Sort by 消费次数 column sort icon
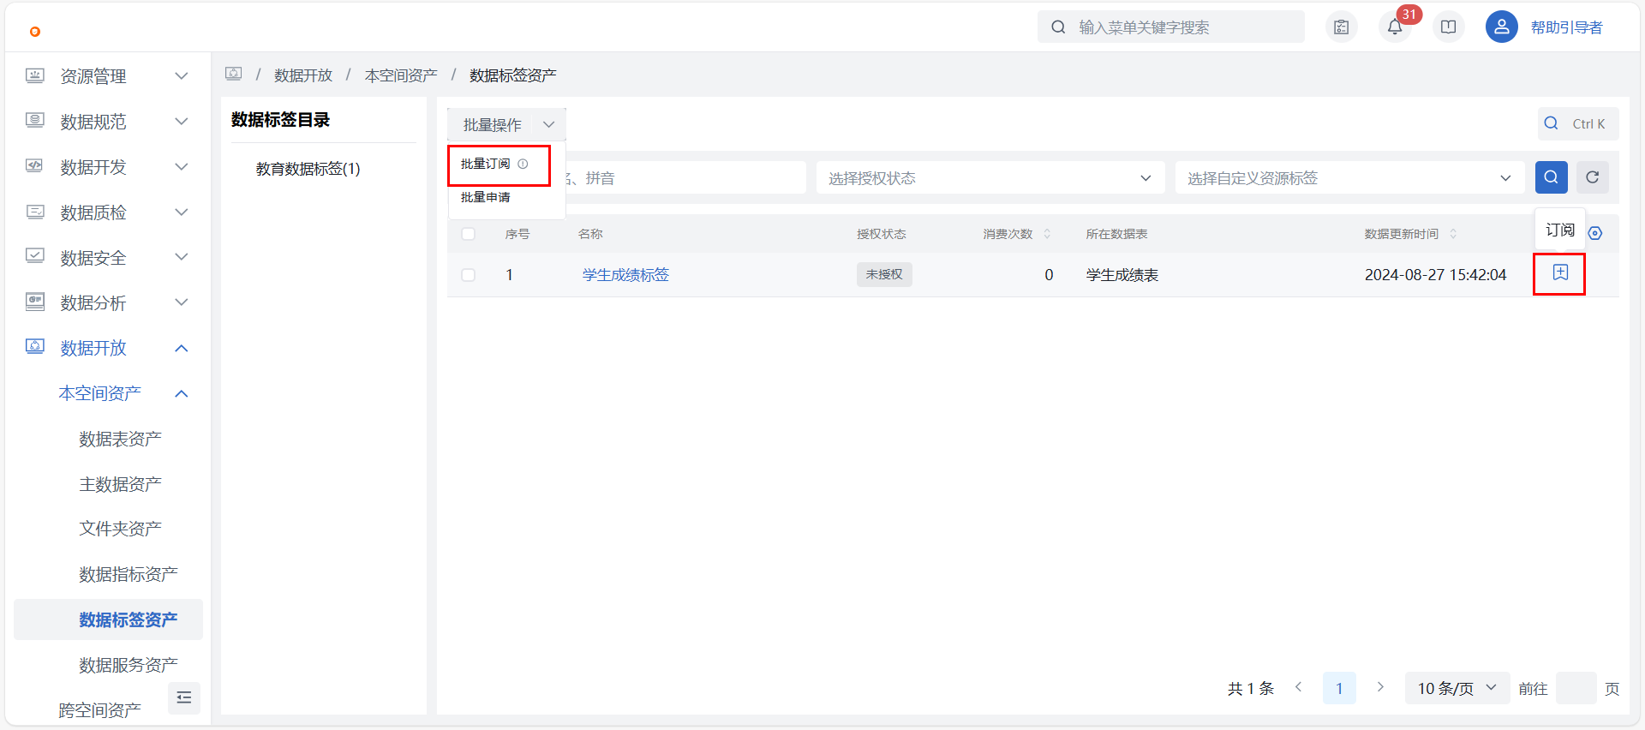The height and width of the screenshot is (730, 1645). 1047,234
